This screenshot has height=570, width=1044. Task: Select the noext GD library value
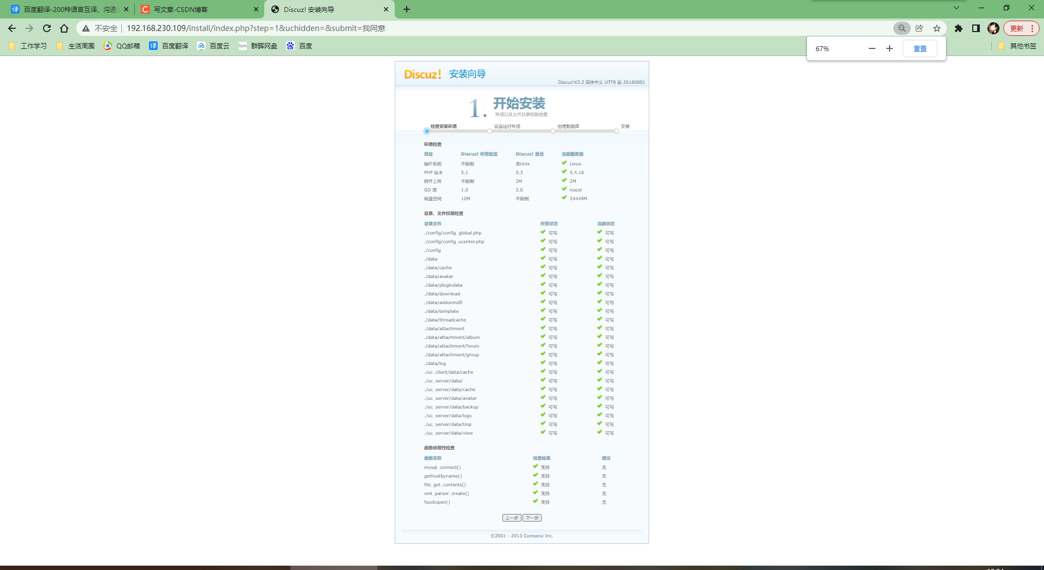[x=575, y=190]
